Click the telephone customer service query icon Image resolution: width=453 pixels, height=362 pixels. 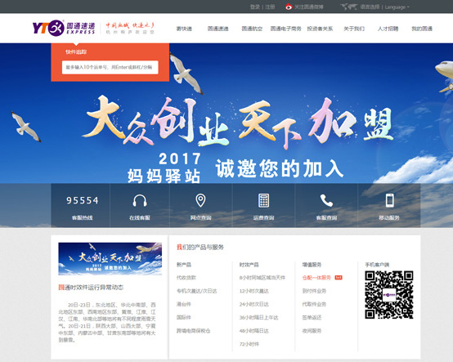pos(326,200)
